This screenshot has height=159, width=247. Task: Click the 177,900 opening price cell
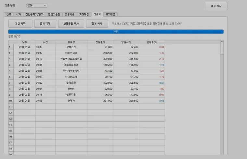point(126,95)
